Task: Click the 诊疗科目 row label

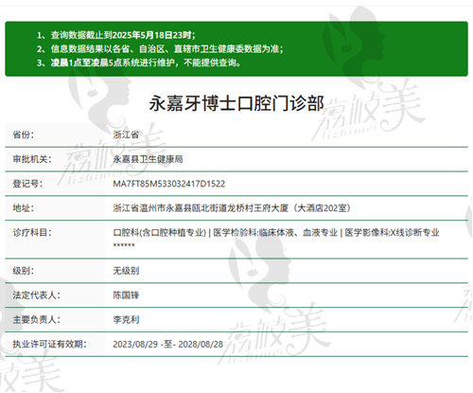Action: [x=32, y=233]
